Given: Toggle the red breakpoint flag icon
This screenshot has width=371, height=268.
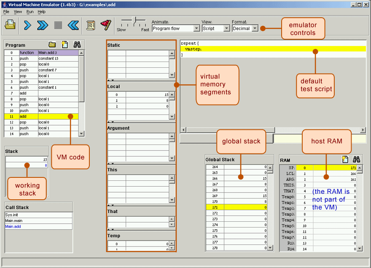Looking at the screenshot, I should click(105, 25).
